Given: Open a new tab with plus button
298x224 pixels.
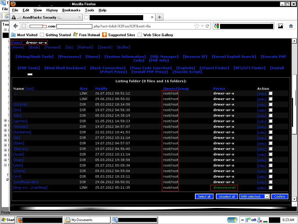Looking at the screenshot, I should [x=159, y=17].
